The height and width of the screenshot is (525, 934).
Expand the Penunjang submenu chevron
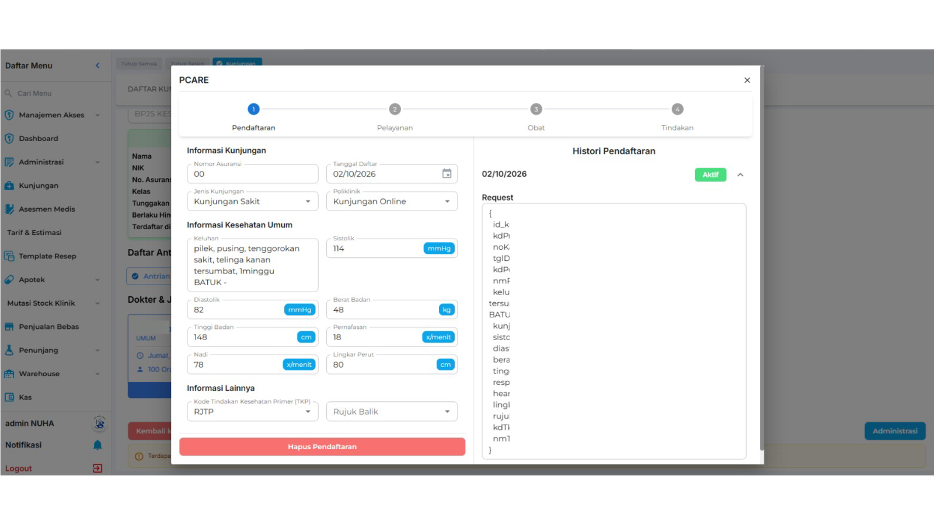97,350
